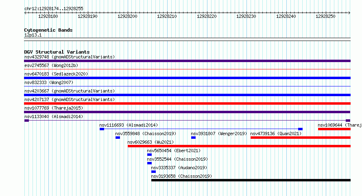Open variant nsv6470183 (Sedlazeck2020) label

coord(56,74)
